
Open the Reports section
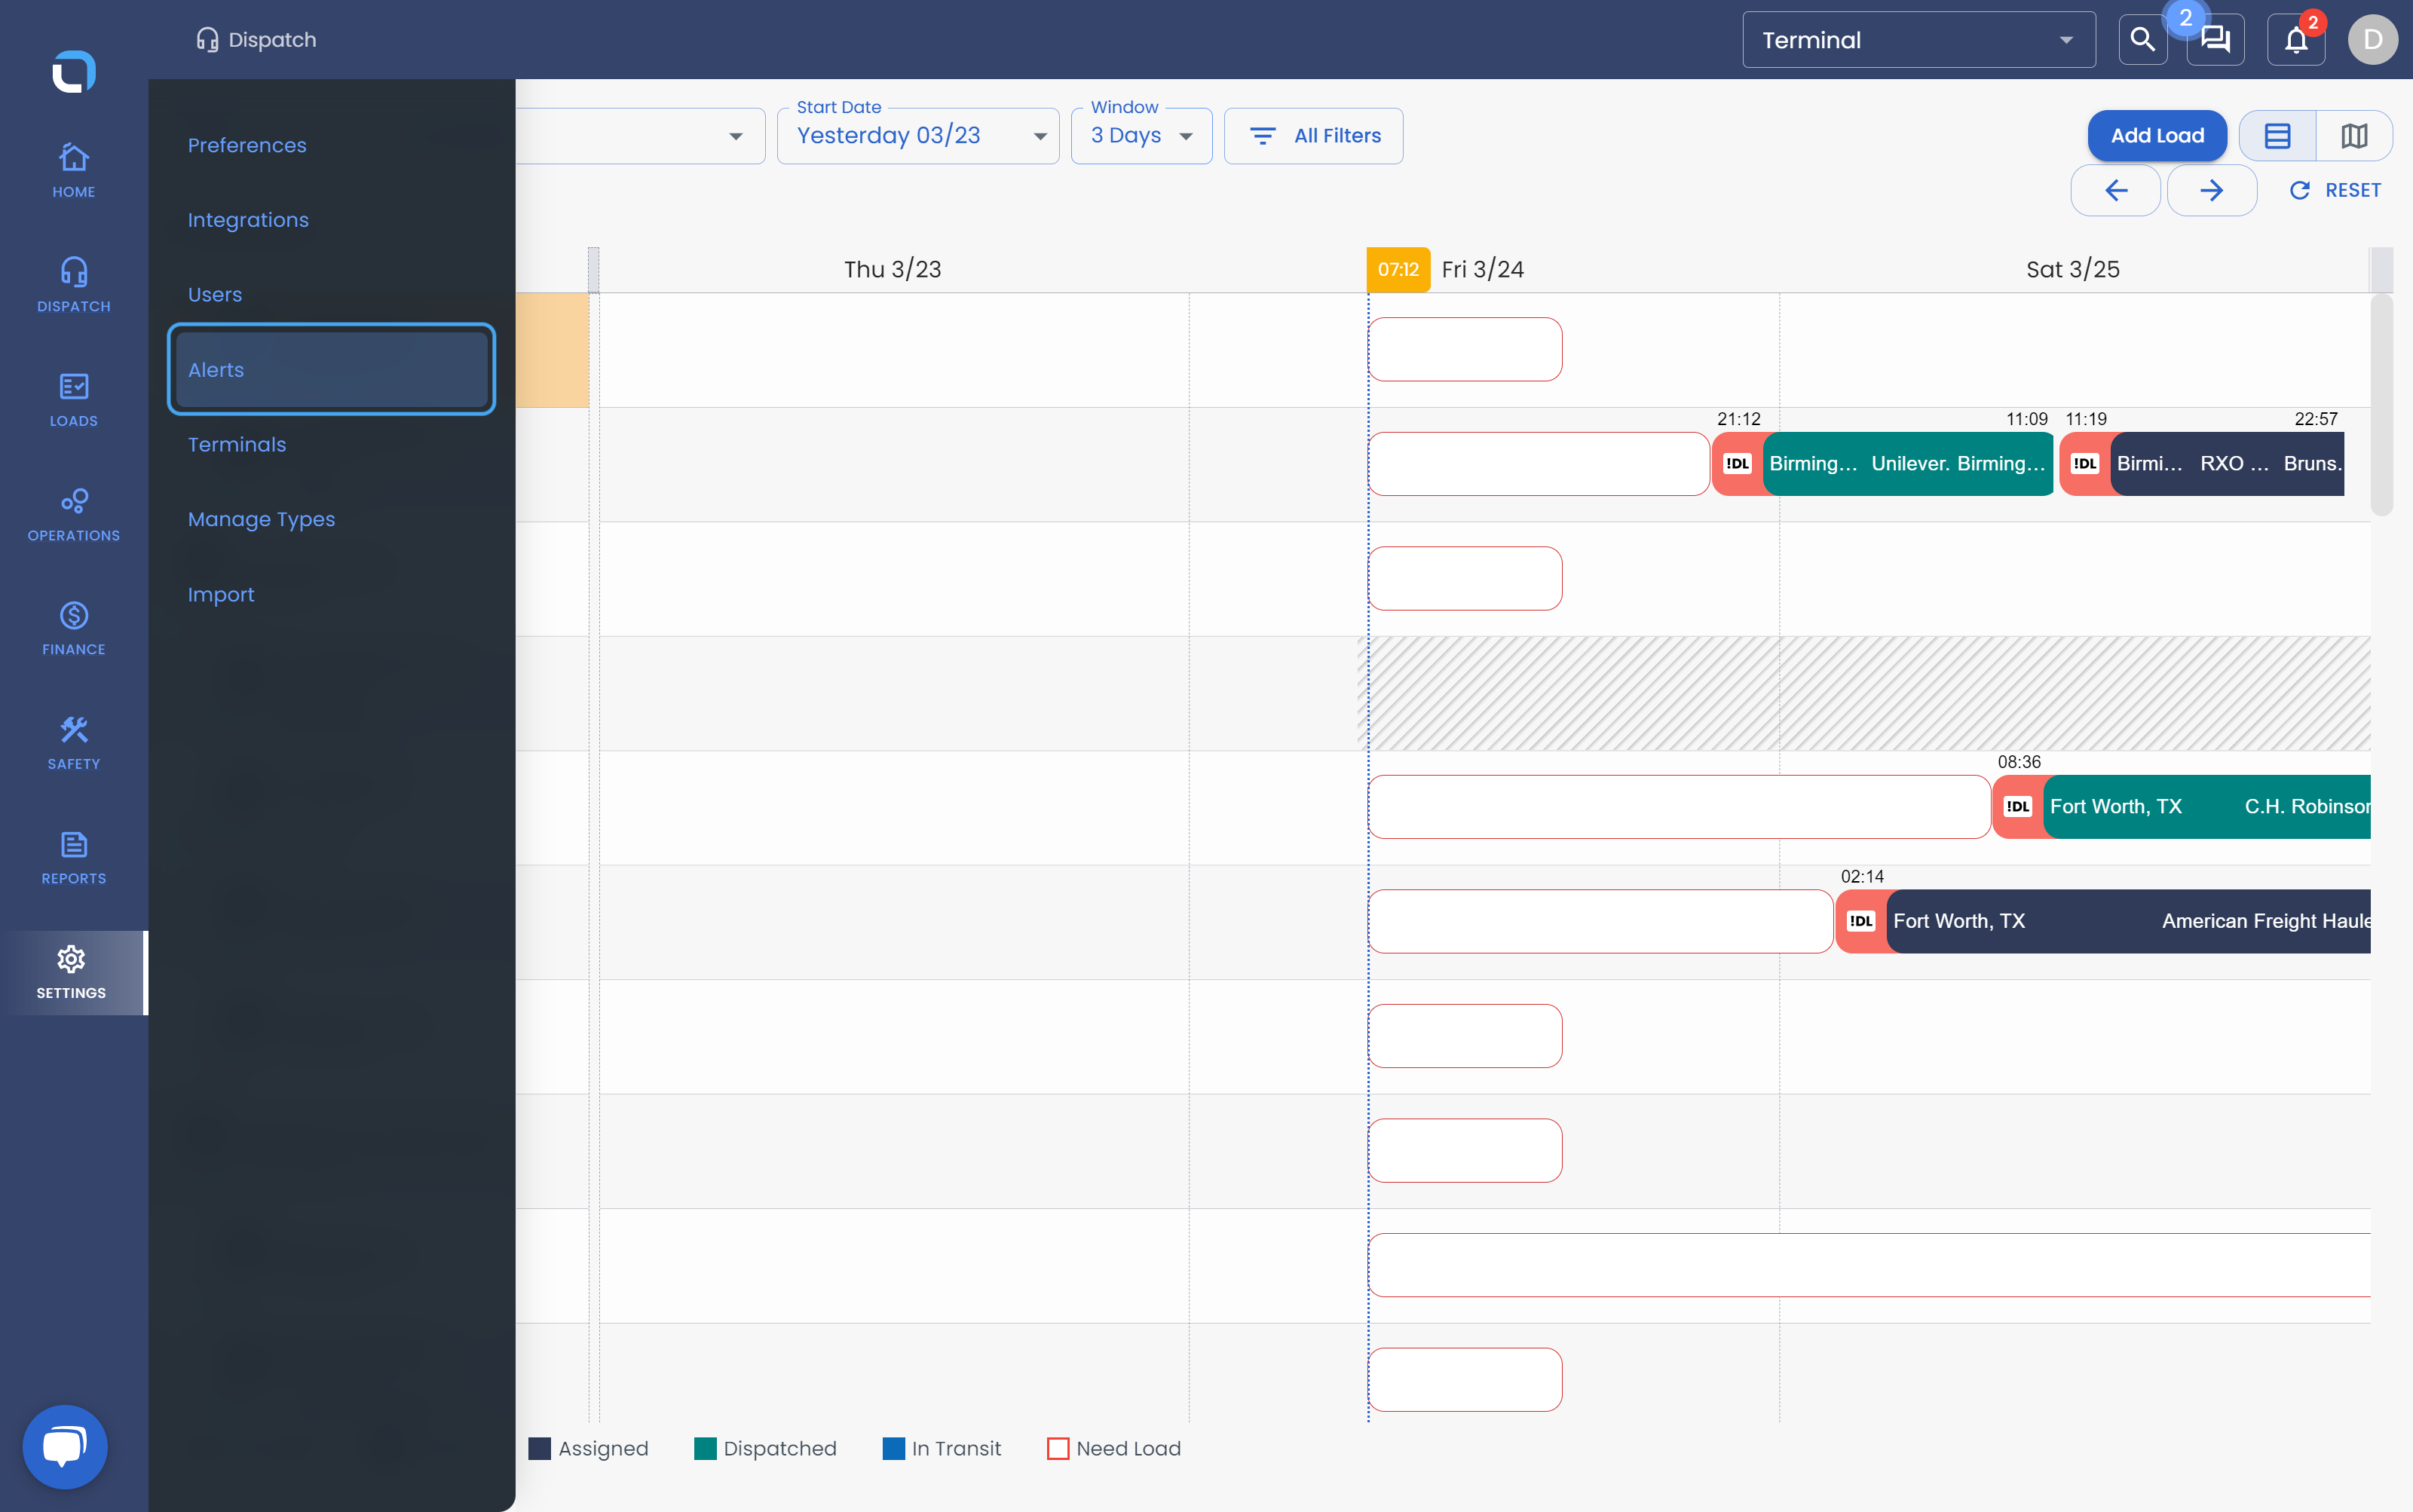(x=74, y=857)
